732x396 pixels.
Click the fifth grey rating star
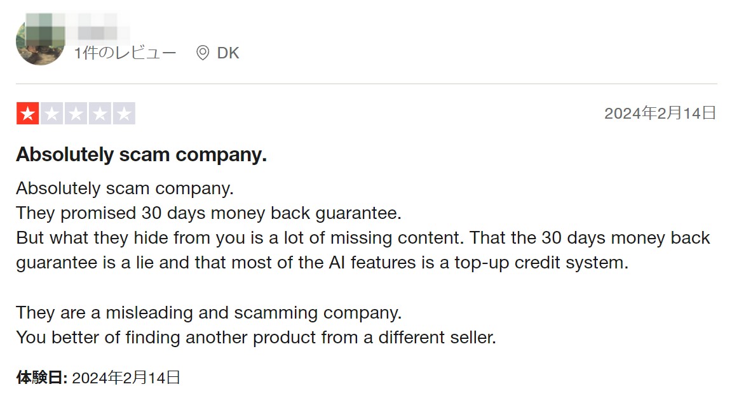124,114
